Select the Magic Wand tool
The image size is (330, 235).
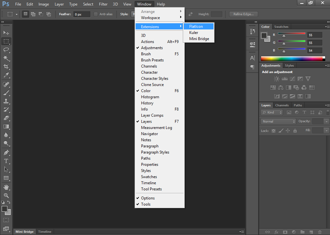click(6, 58)
